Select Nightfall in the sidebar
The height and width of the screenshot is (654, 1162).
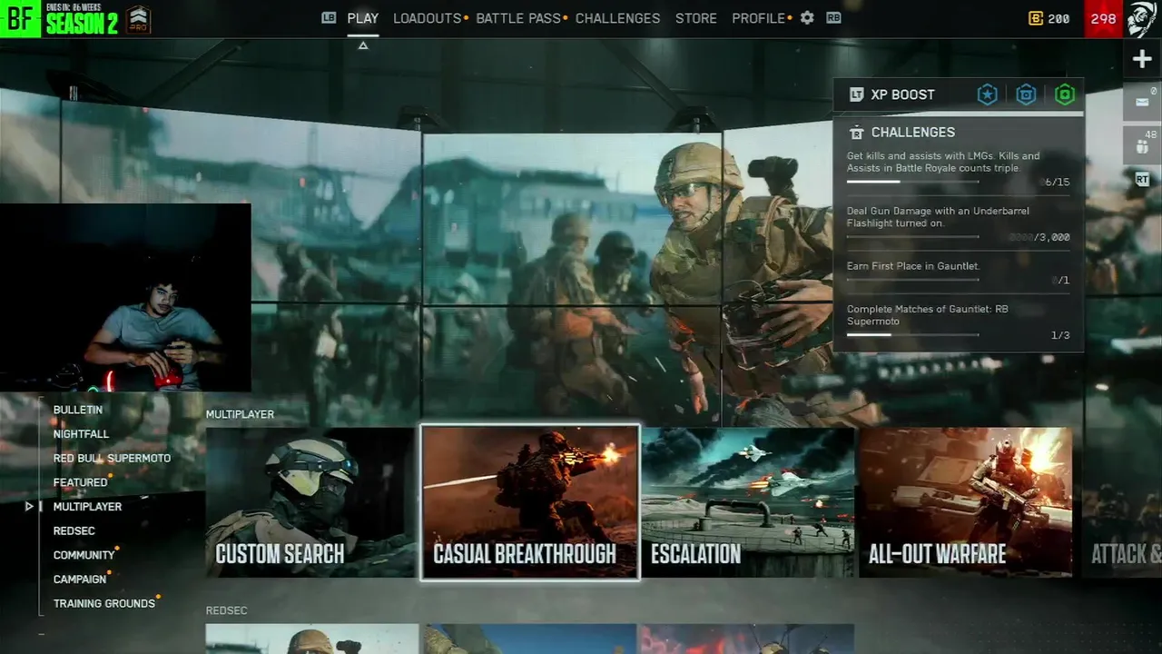pos(81,434)
